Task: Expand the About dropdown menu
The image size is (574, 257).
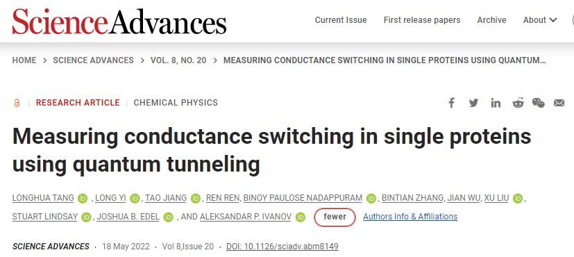Action: (x=540, y=20)
